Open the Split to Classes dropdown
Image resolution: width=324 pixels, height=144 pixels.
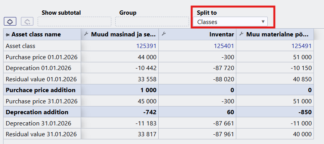coord(230,22)
